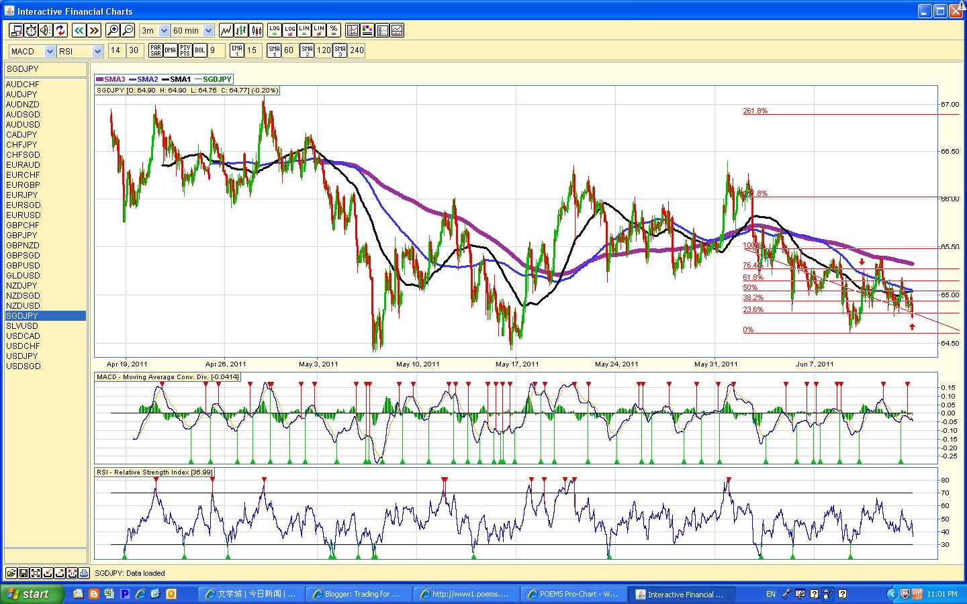Click the RSI period field showing 14
The width and height of the screenshot is (967, 604).
(x=116, y=50)
